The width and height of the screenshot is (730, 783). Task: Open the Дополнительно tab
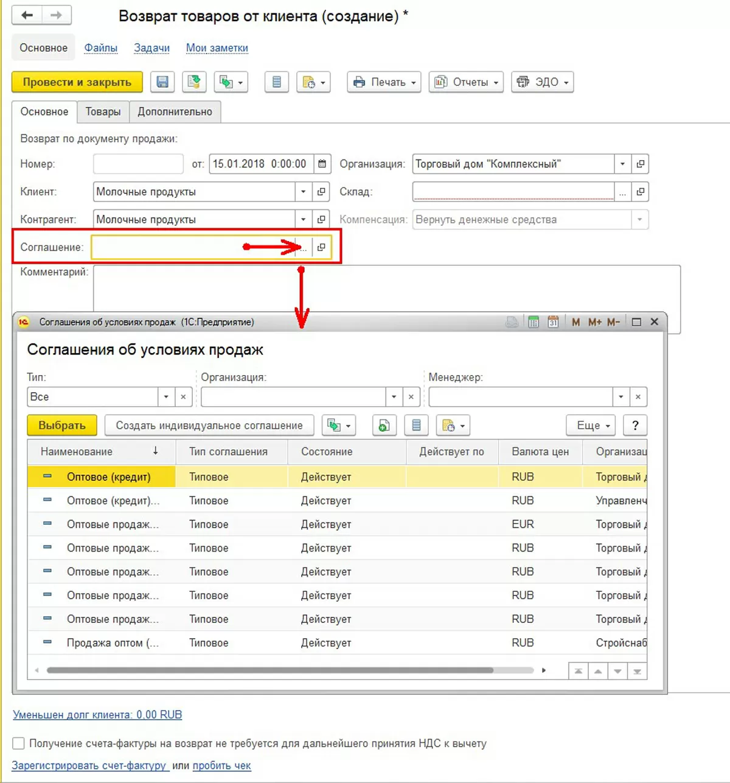175,112
